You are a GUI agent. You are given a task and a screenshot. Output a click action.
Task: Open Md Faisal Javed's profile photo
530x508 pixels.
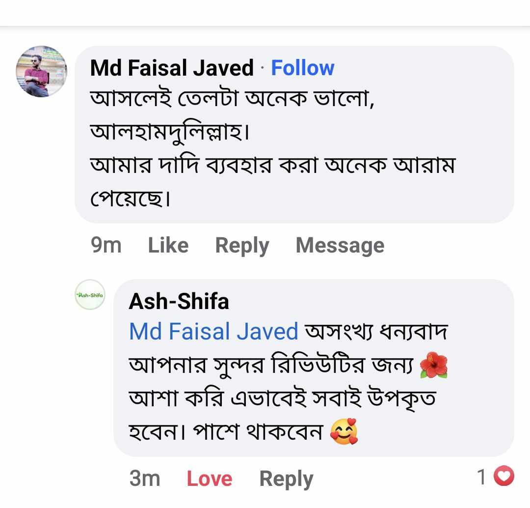[41, 72]
